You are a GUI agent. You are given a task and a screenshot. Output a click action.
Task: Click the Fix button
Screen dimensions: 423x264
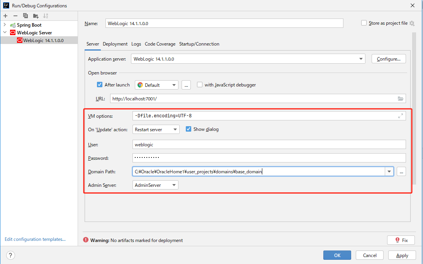click(401, 240)
